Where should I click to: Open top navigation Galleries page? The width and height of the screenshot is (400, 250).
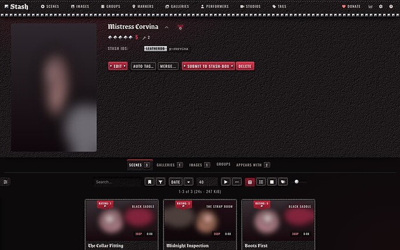pyautogui.click(x=177, y=6)
